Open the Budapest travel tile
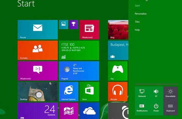The height and width of the screenshot is (119, 182). point(118,50)
